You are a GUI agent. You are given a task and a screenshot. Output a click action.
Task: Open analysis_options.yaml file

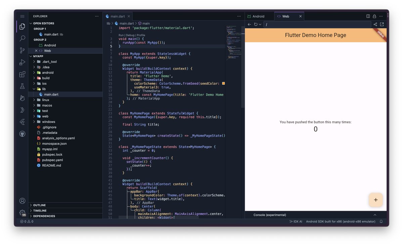point(58,138)
